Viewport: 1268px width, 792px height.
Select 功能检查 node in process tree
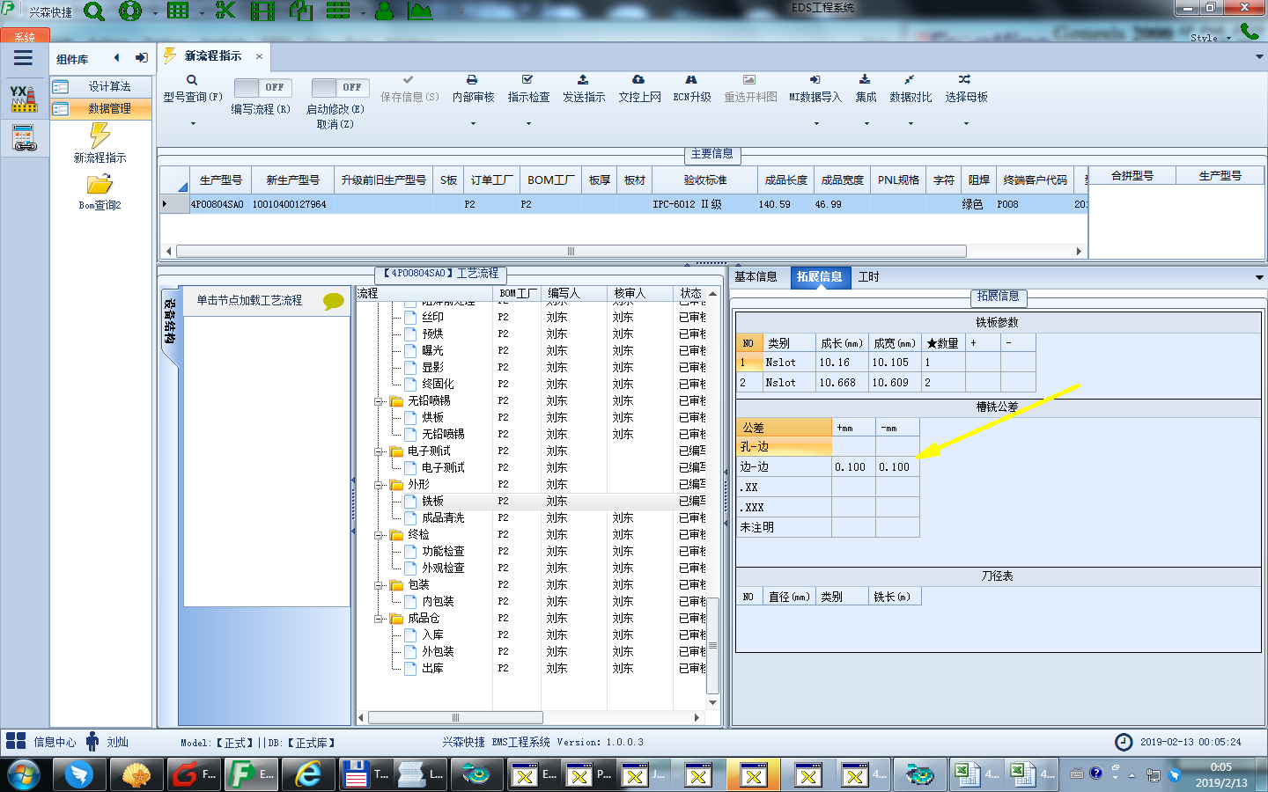pyautogui.click(x=442, y=551)
